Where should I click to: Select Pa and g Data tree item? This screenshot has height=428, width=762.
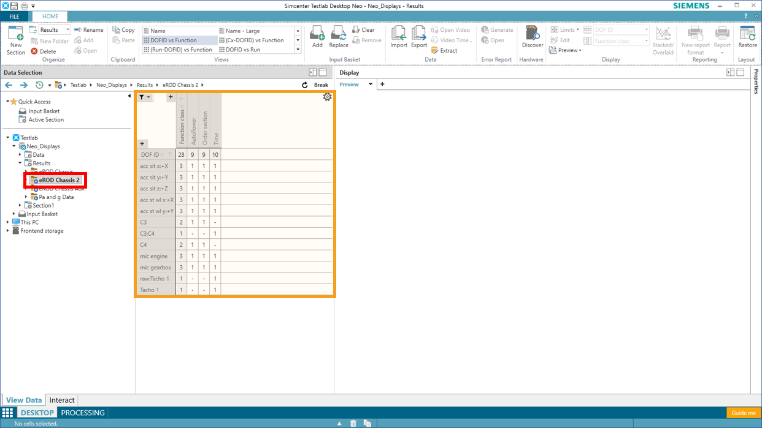(x=56, y=197)
